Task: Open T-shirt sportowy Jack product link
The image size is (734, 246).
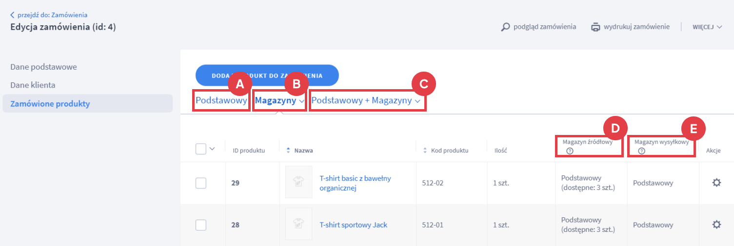Action: [x=353, y=225]
